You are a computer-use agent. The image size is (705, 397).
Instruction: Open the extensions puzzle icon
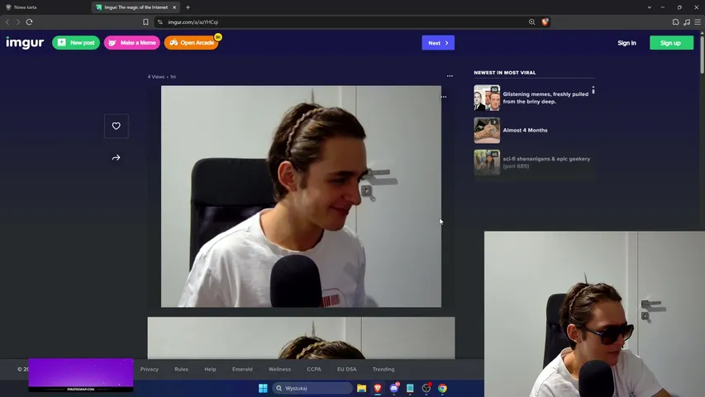click(x=675, y=22)
